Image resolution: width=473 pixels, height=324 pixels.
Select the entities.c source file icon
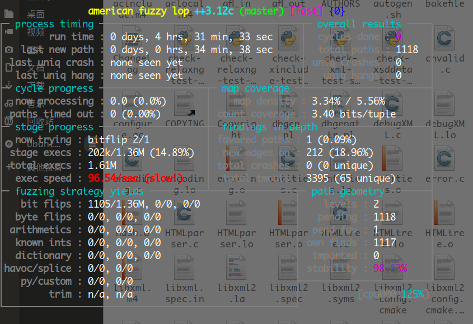[289, 158]
